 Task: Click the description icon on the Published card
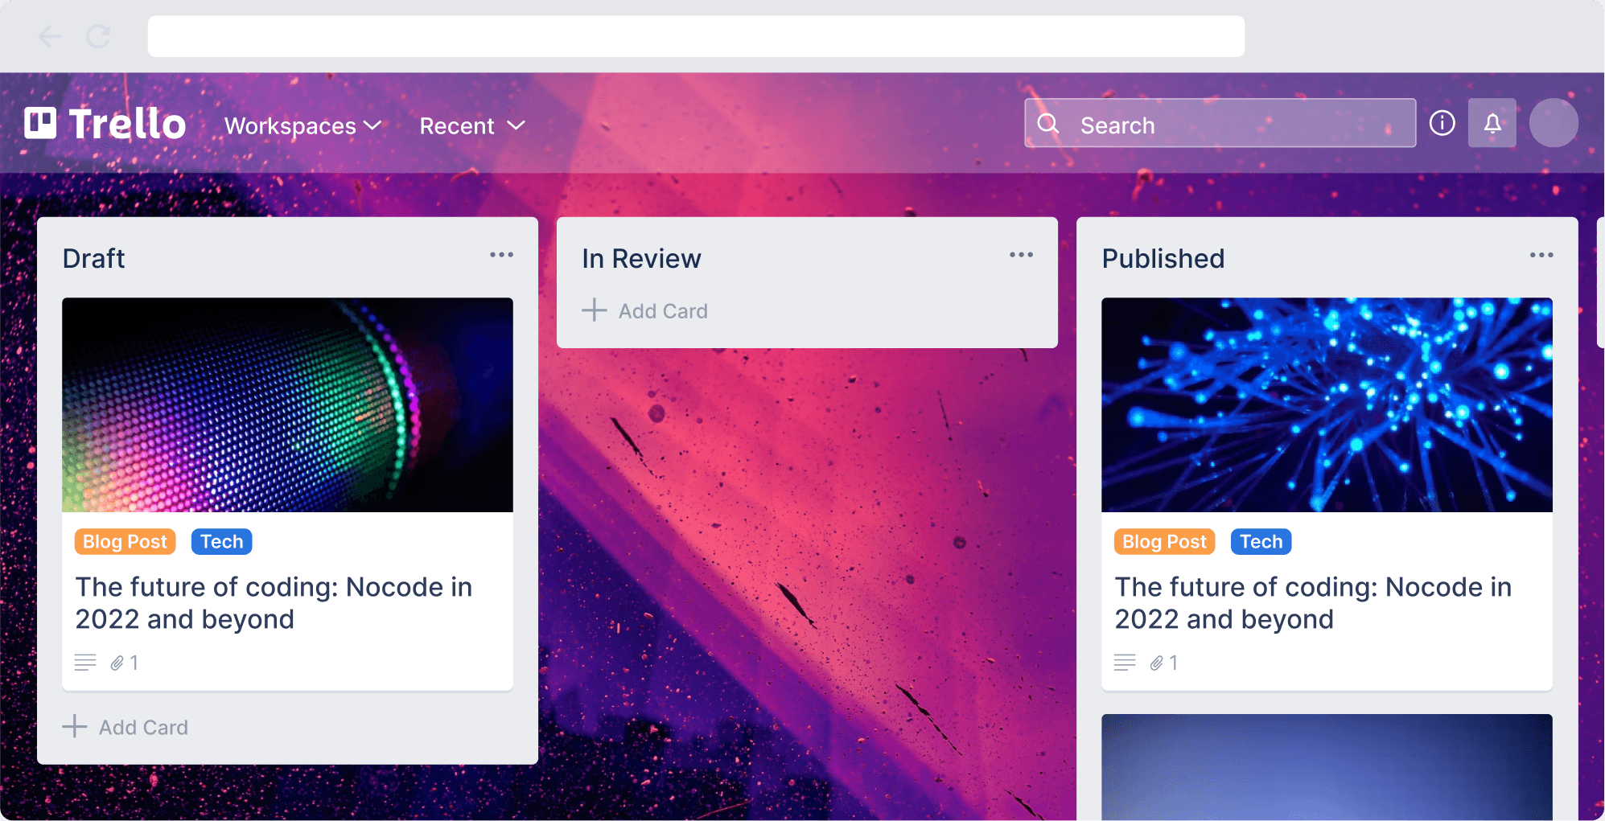pos(1125,663)
